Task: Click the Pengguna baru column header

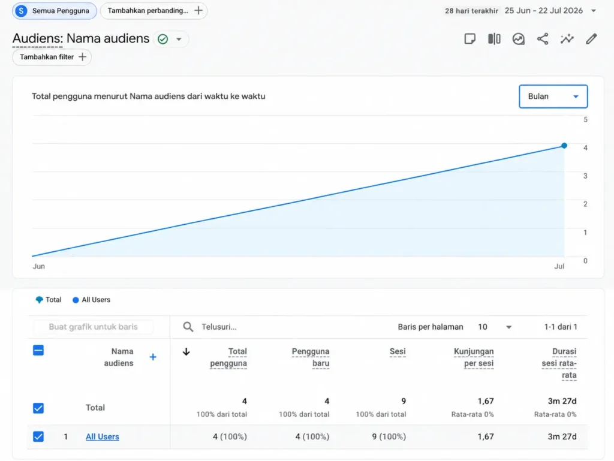Action: (x=311, y=357)
